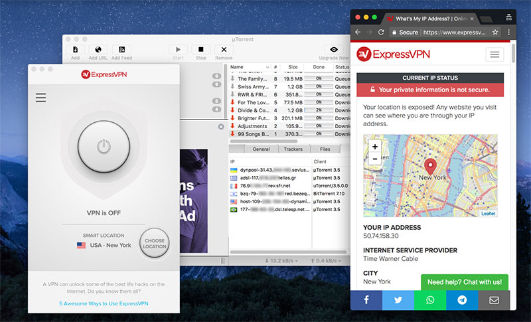The image size is (531, 322).
Task: Close the ad panel with gray X
Action: 221,127
